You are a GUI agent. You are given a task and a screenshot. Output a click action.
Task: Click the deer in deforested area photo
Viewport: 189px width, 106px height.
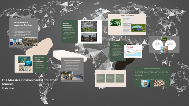pos(89,26)
